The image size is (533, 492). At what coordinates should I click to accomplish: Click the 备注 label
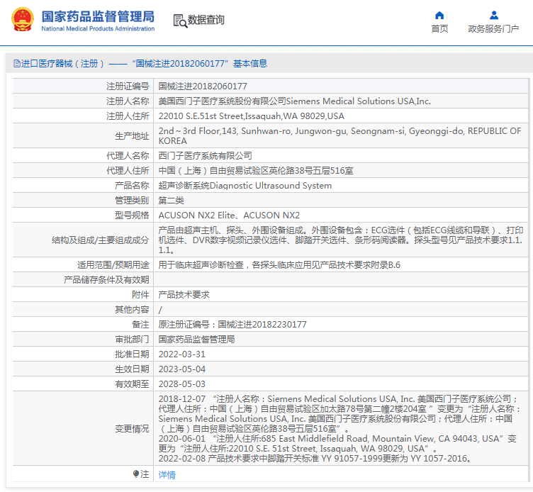pyautogui.click(x=140, y=325)
